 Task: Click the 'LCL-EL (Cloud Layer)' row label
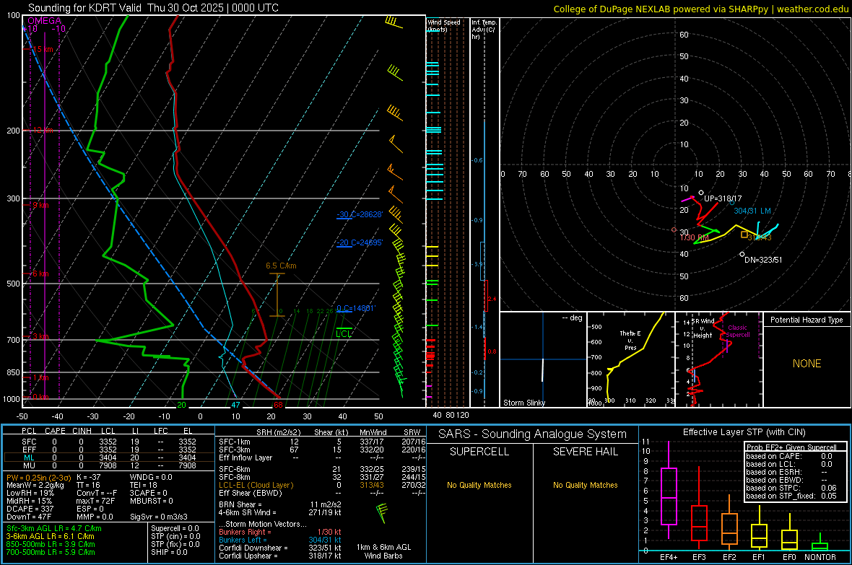pos(256,485)
